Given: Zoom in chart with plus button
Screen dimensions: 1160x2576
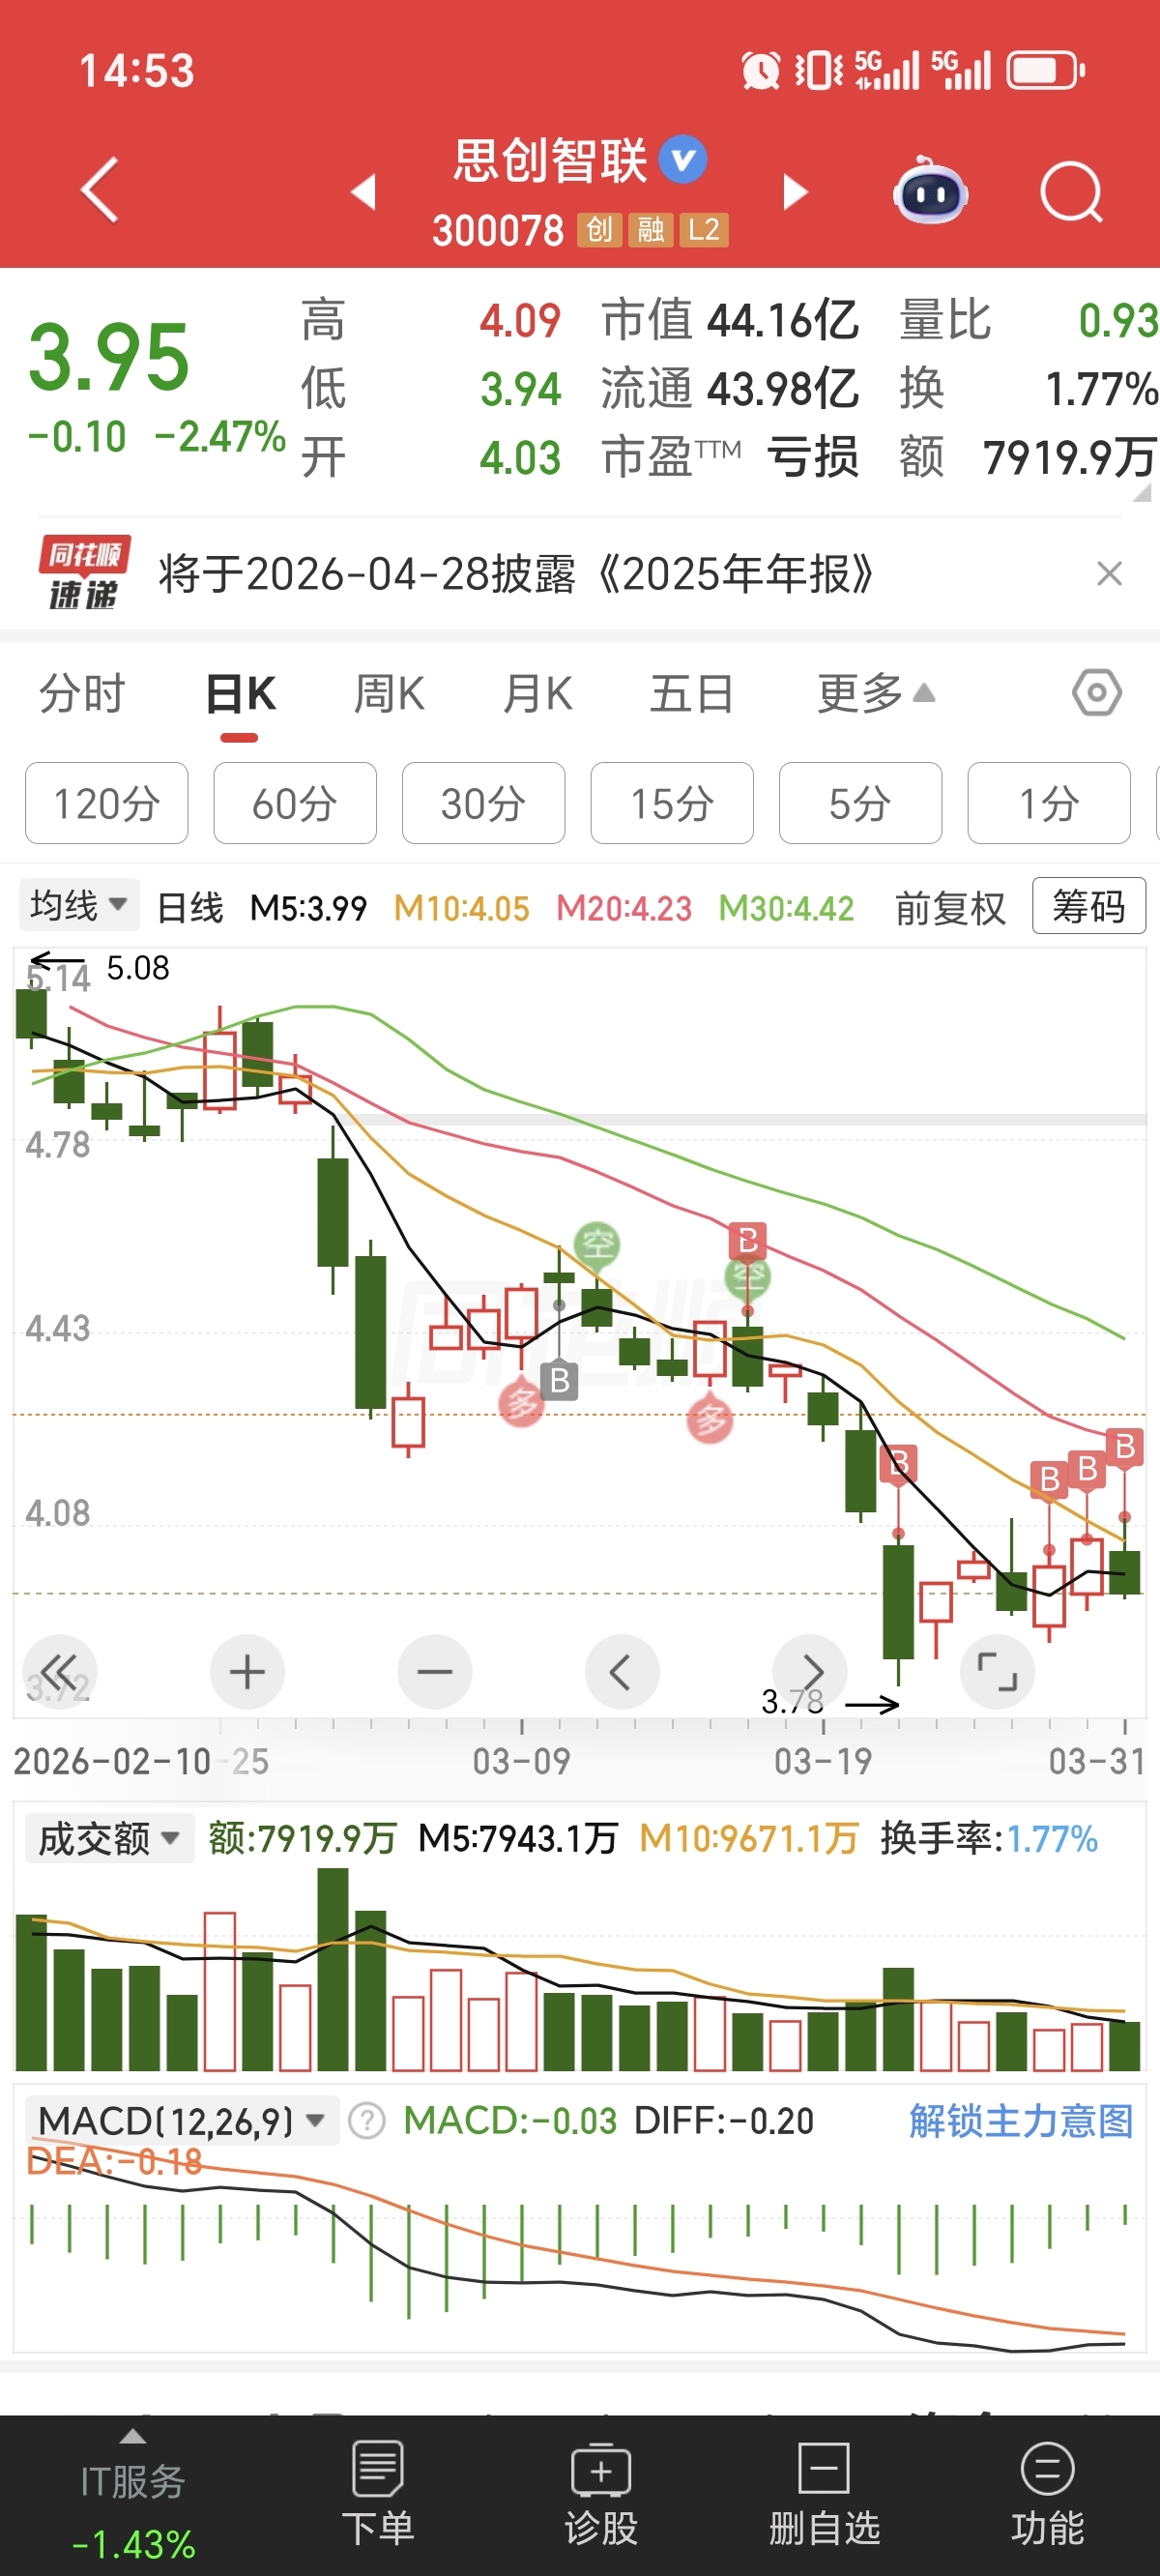Looking at the screenshot, I should pos(247,1672).
